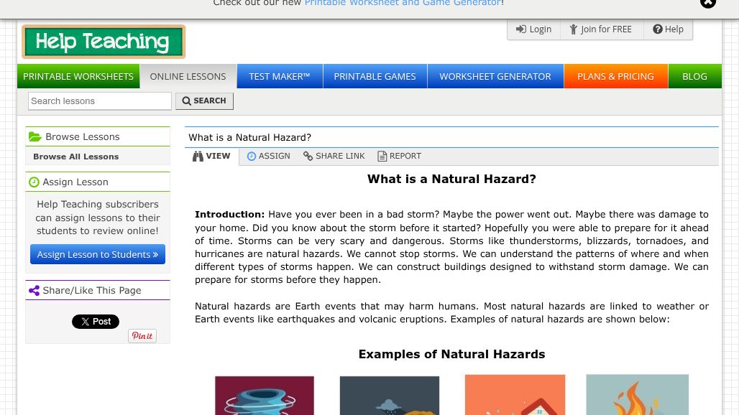Click the 'Introduction:' bold label
Viewport: 739px width, 415px height.
pos(230,215)
